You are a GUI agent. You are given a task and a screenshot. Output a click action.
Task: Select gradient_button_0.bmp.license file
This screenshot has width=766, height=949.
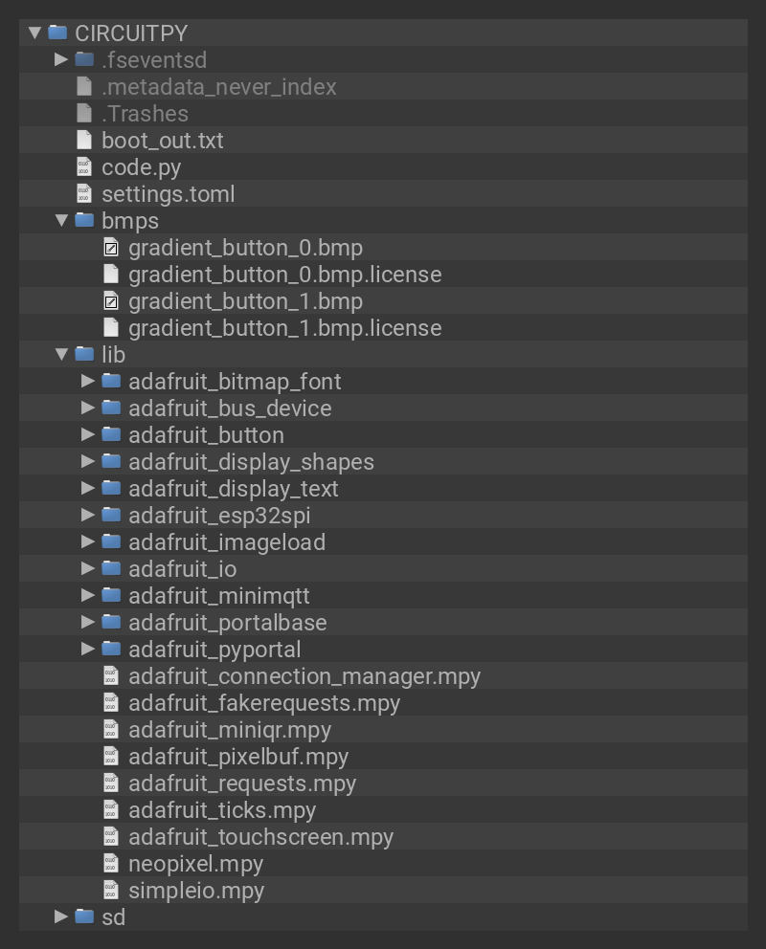coord(284,275)
